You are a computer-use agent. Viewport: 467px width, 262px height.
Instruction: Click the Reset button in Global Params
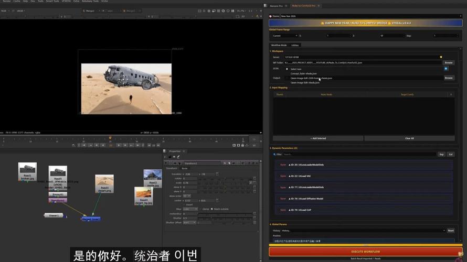451,231
